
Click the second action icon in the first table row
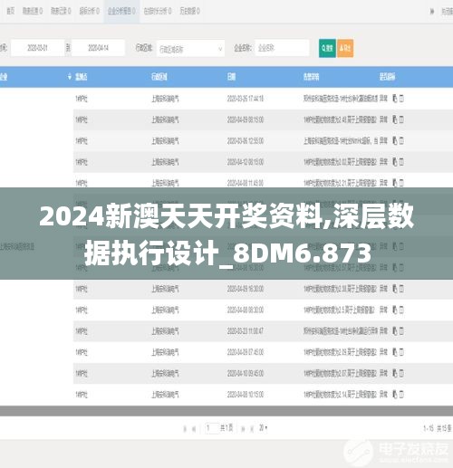click(x=401, y=99)
